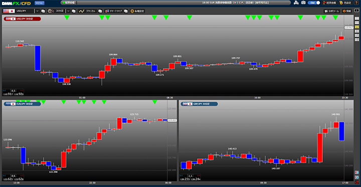Select the highlighted yellow three-chart layout icon

[x=357, y=27]
